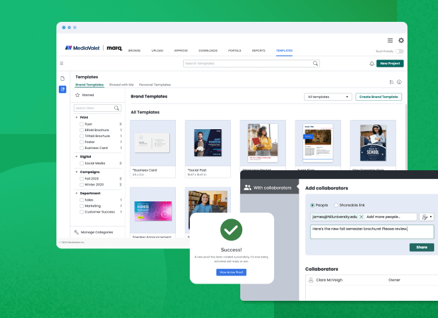The image size is (438, 318).
Task: Click the collaborator message text box
Action: [x=372, y=231]
